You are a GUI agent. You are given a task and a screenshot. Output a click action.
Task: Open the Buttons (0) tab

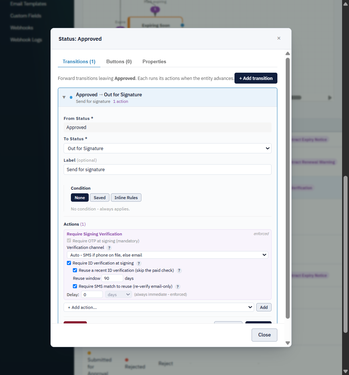click(119, 61)
